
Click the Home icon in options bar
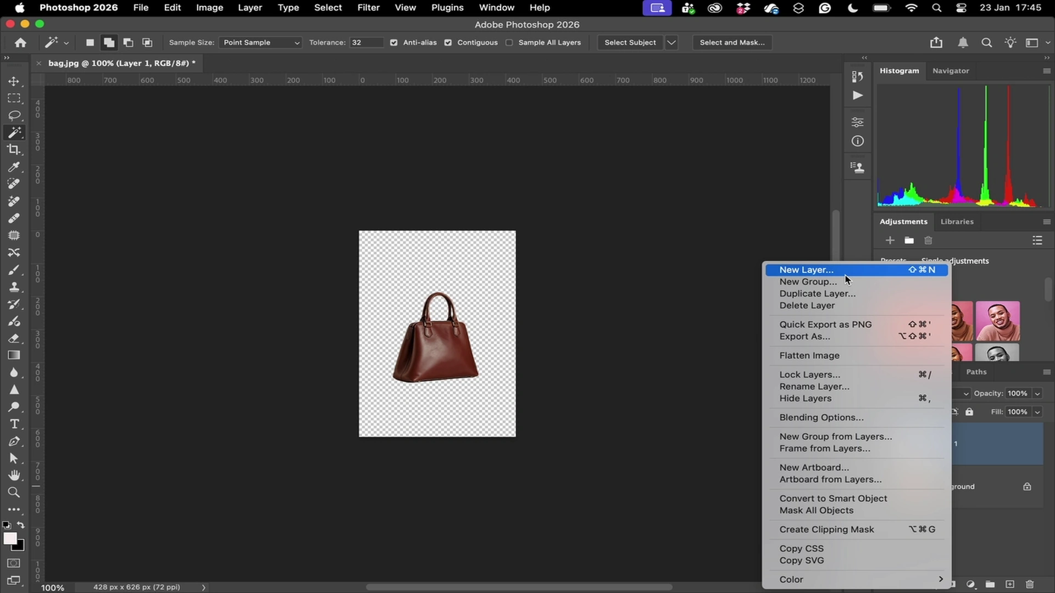[x=20, y=42]
